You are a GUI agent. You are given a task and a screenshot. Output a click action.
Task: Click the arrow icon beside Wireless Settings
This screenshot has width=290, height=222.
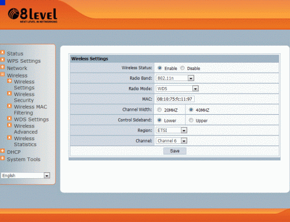(x=9, y=81)
